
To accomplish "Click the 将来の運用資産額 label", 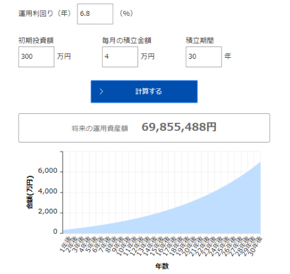I will click(x=99, y=129).
